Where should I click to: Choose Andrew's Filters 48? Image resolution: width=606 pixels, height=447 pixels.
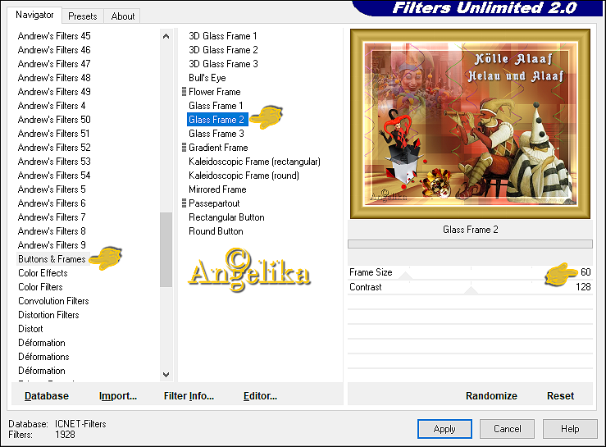pyautogui.click(x=54, y=78)
